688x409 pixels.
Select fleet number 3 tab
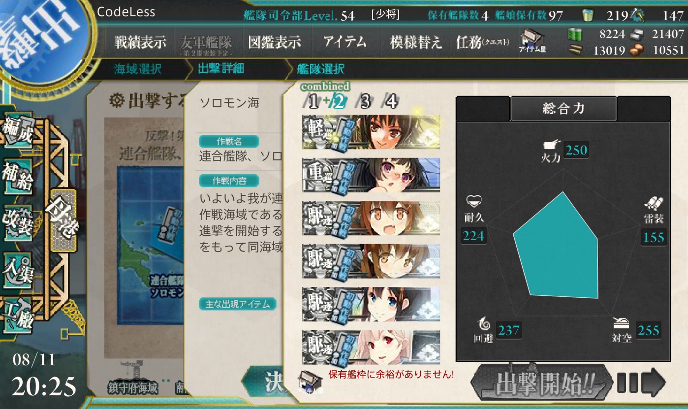(x=365, y=101)
